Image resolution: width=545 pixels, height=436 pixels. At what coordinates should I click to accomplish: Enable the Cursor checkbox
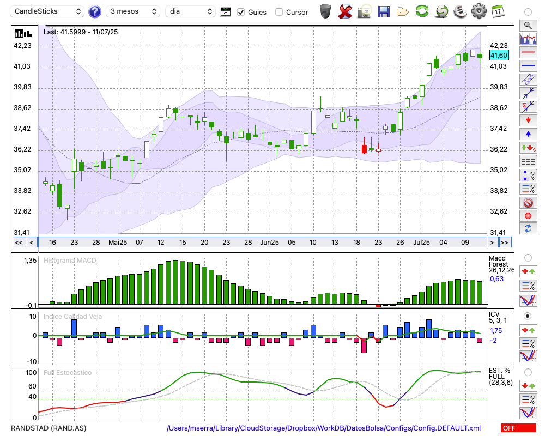[278, 12]
